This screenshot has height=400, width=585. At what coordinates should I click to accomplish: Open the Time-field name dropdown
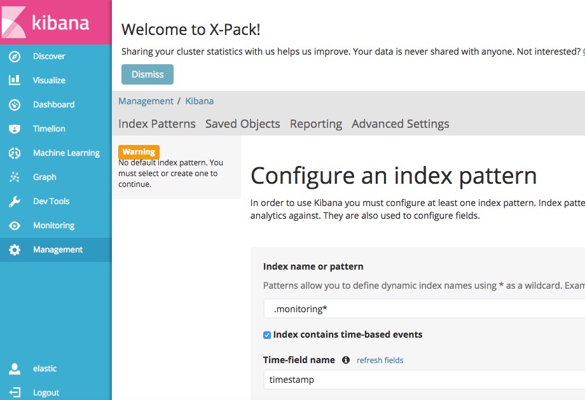[x=424, y=380]
